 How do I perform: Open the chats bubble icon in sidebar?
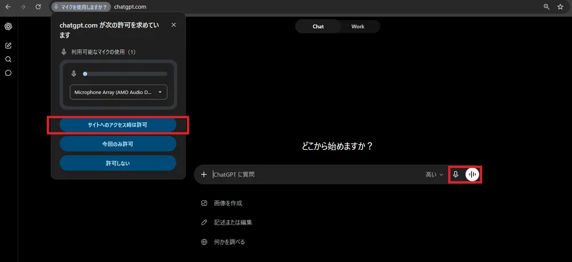point(9,73)
